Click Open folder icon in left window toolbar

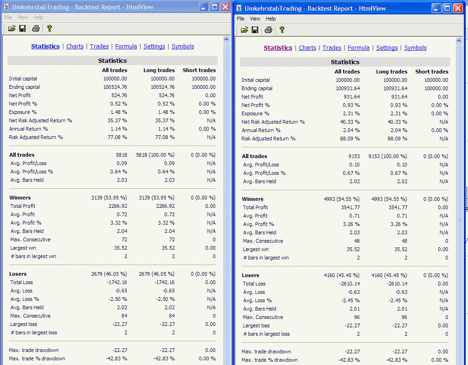point(12,28)
